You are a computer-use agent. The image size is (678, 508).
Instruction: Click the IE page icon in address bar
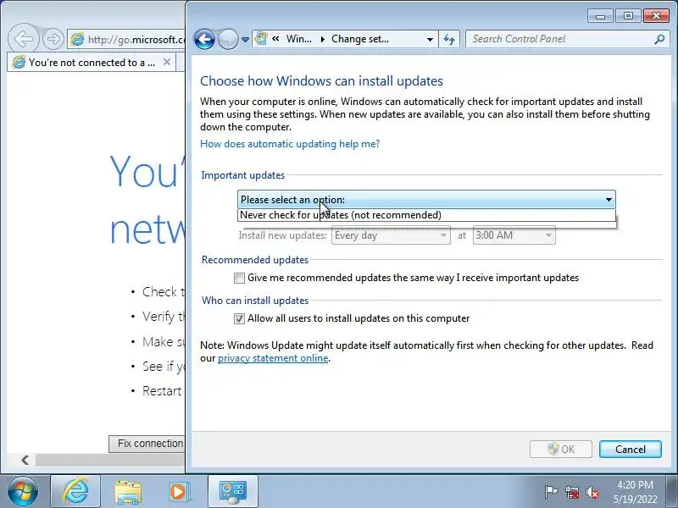point(77,39)
